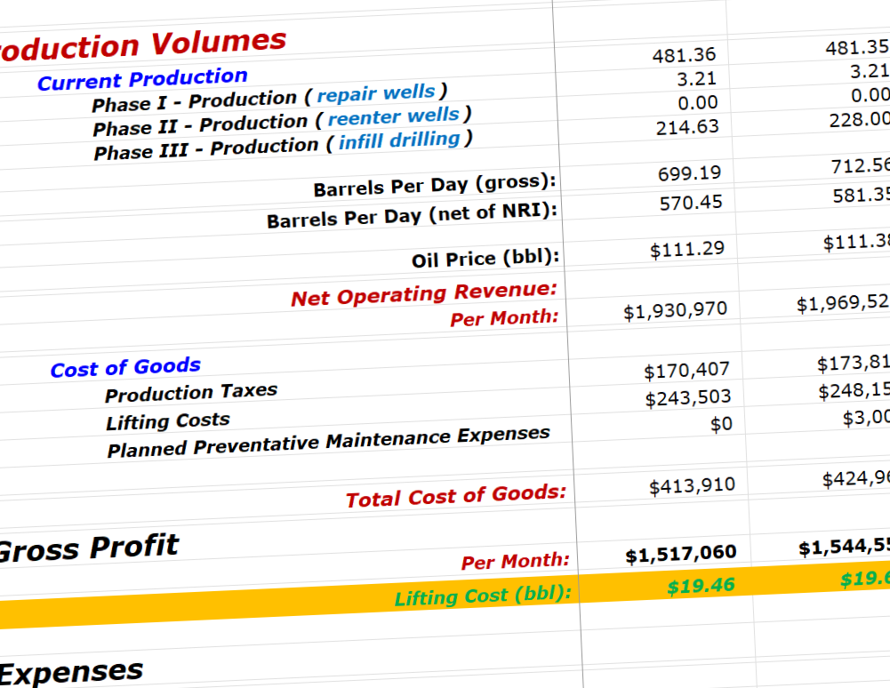Image resolution: width=890 pixels, height=688 pixels.
Task: Select the lifting costs value $243,503
Action: 688,398
